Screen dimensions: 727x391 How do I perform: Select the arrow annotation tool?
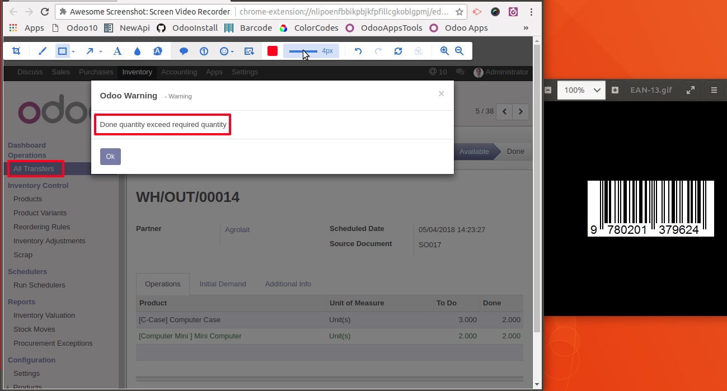[90, 51]
